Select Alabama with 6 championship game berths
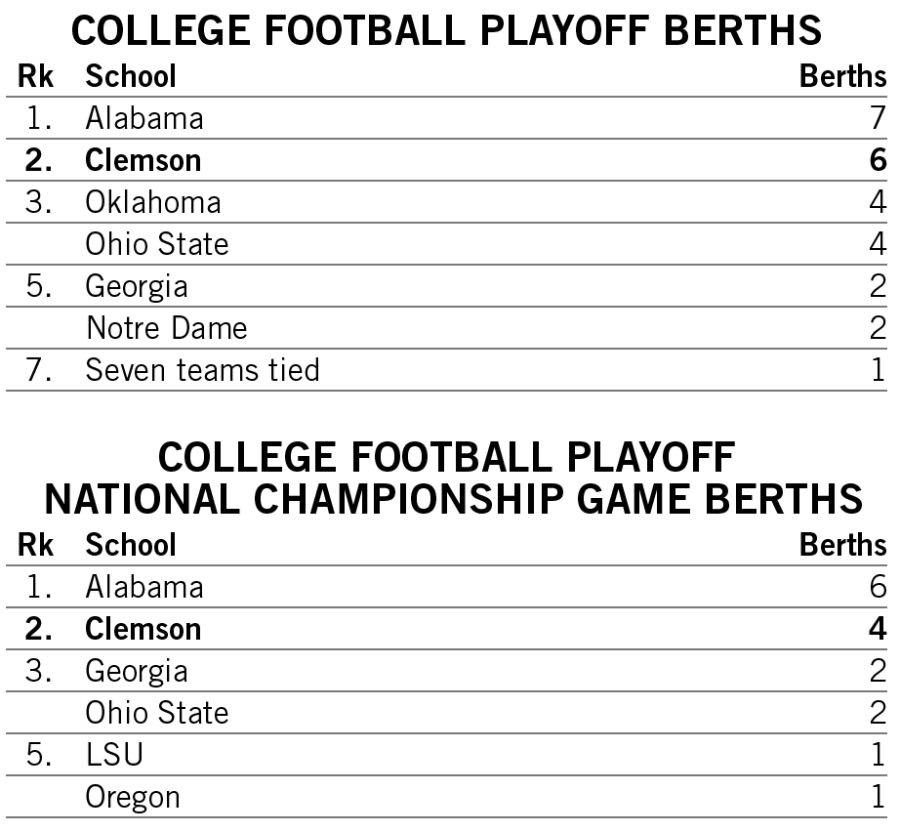The width and height of the screenshot is (900, 832). (144, 587)
